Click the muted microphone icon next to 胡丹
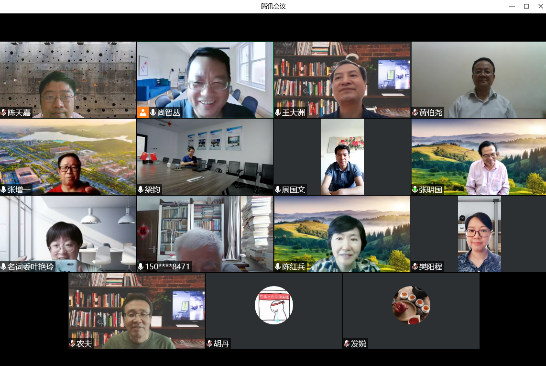This screenshot has width=546, height=366. pos(209,344)
